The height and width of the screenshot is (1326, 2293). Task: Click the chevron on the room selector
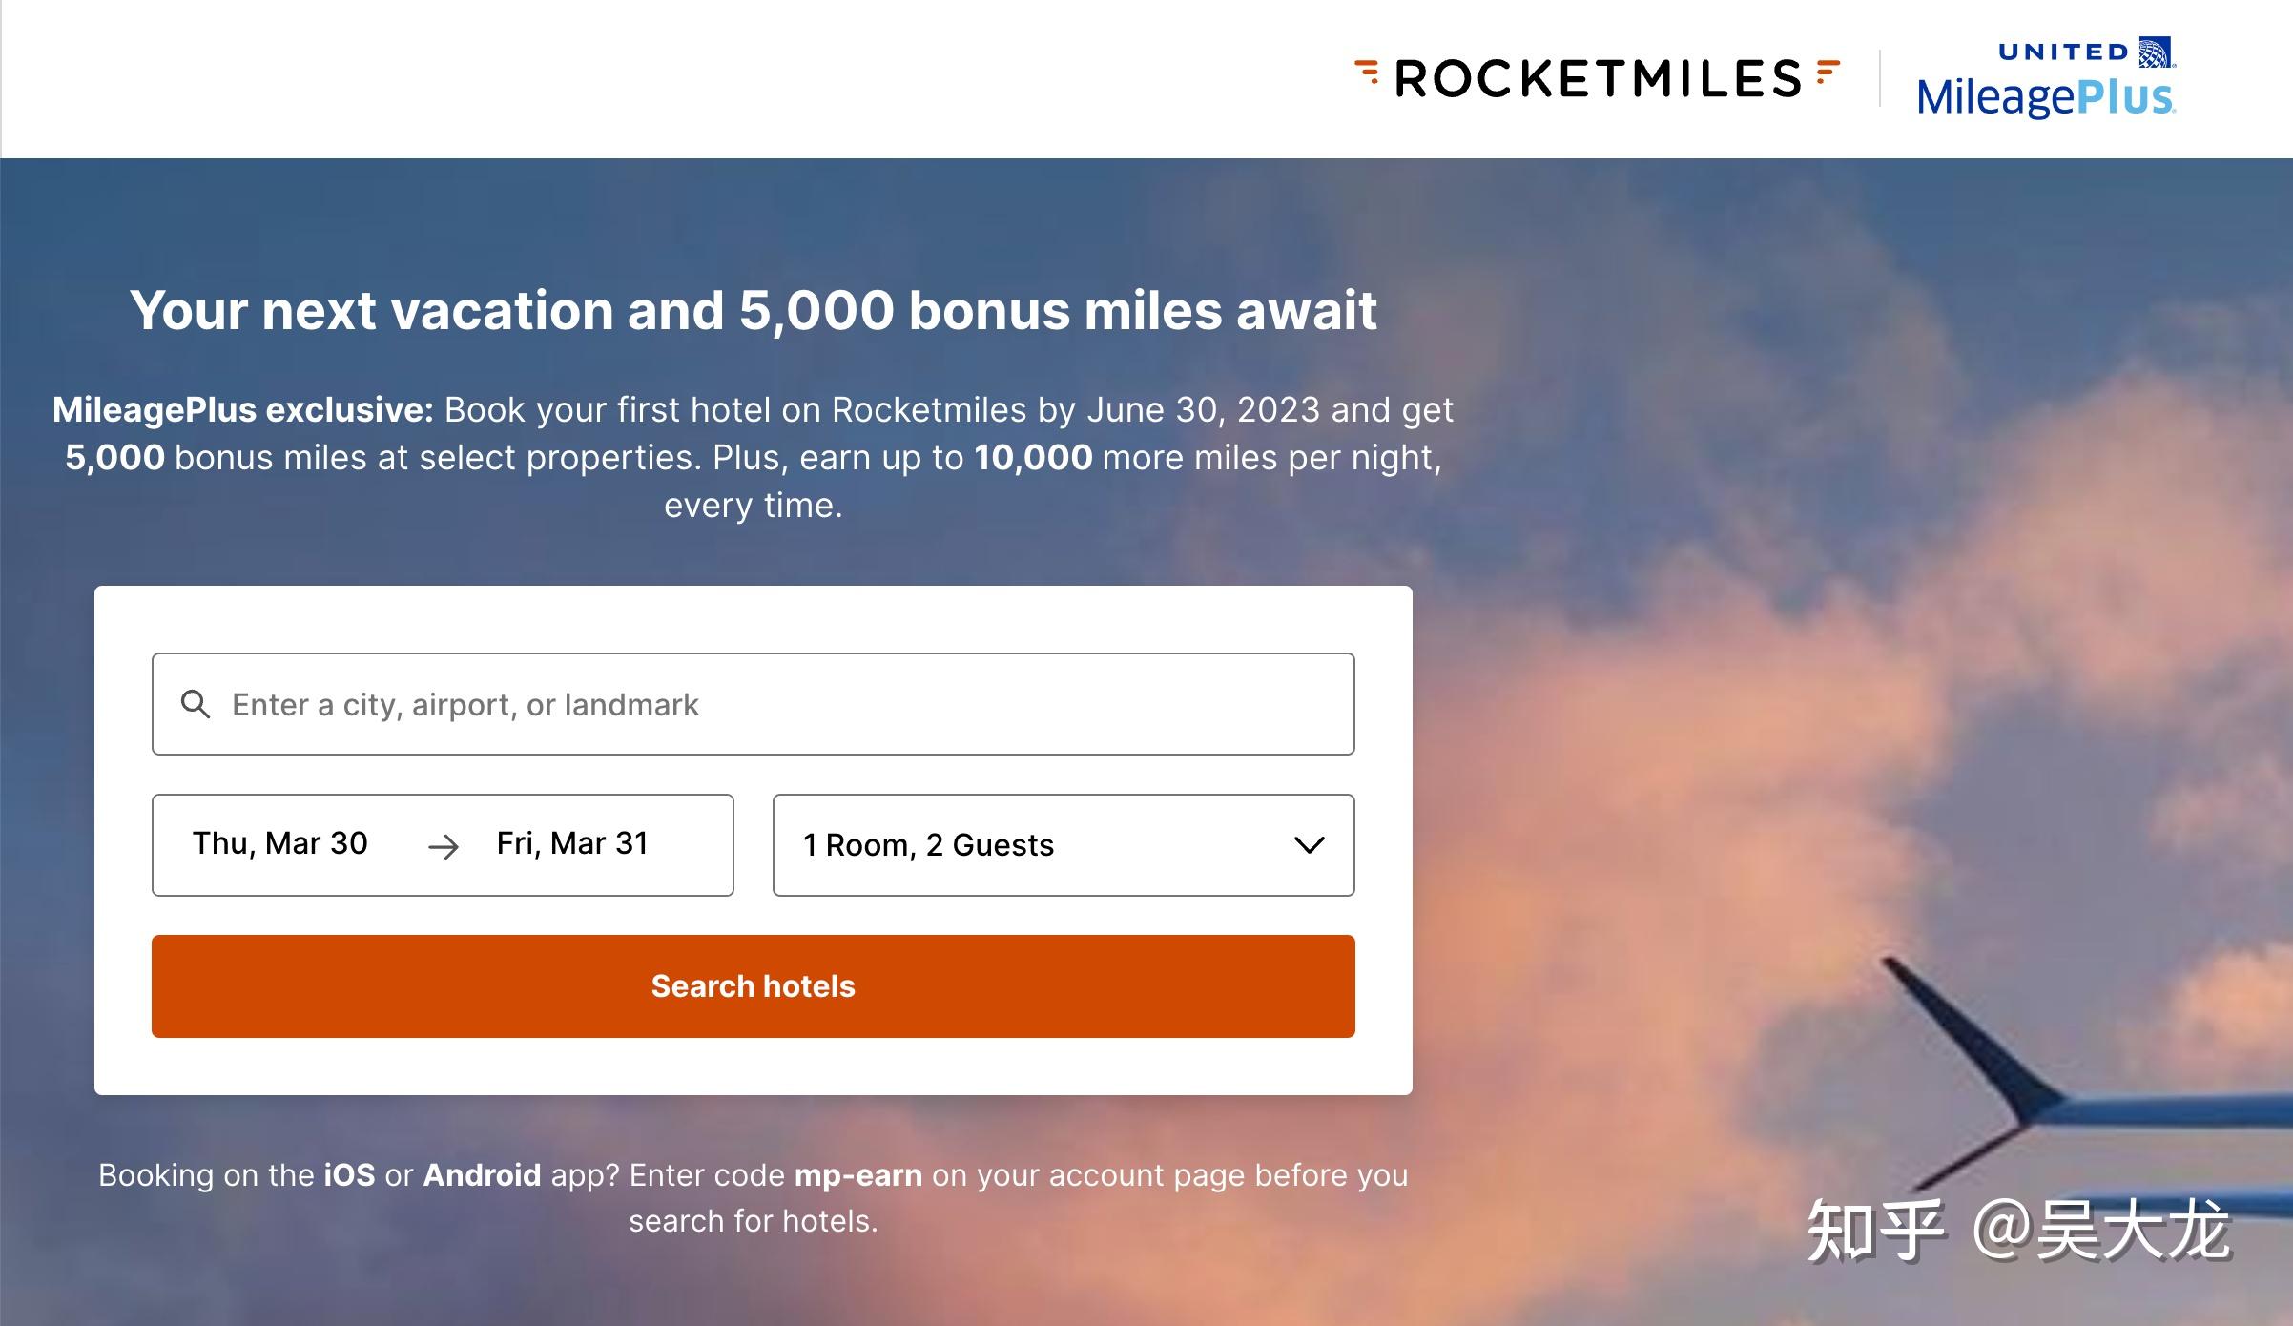coord(1310,844)
